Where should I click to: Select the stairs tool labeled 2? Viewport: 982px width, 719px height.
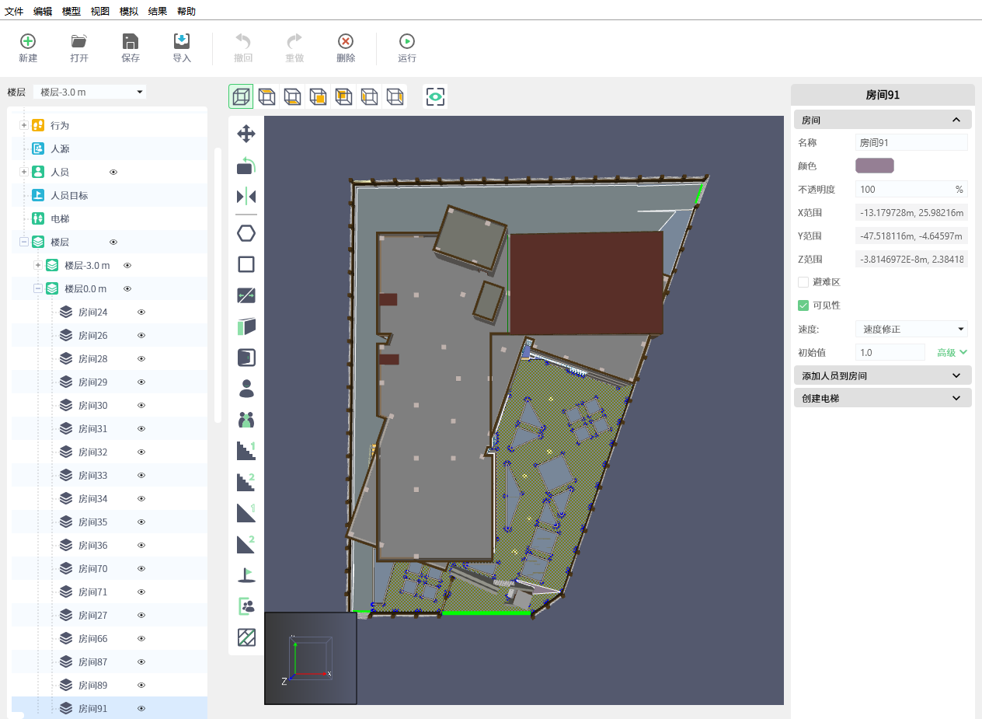[x=246, y=482]
